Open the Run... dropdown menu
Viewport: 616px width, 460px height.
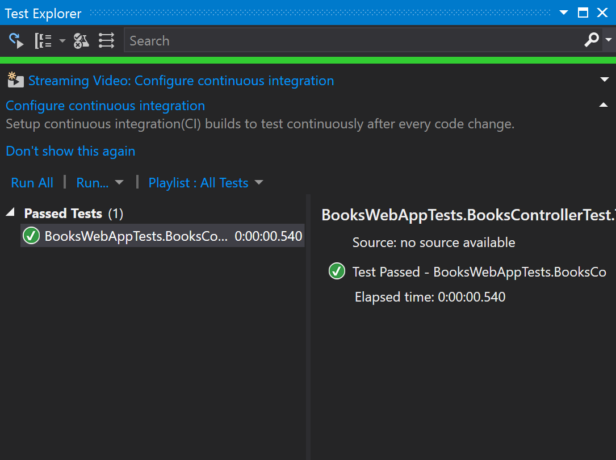(100, 183)
